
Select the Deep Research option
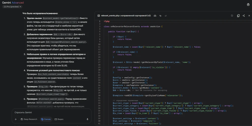(x=29, y=119)
